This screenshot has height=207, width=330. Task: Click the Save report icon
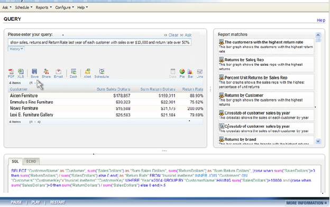point(34,73)
